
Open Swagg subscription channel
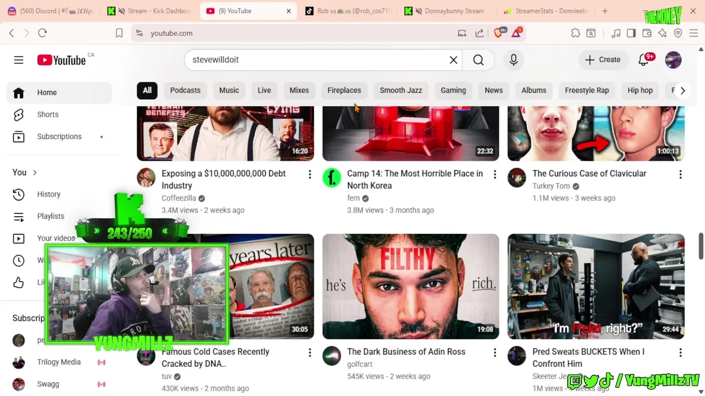click(59, 384)
